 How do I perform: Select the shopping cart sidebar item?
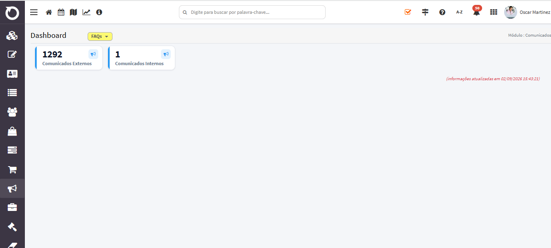[x=12, y=169]
